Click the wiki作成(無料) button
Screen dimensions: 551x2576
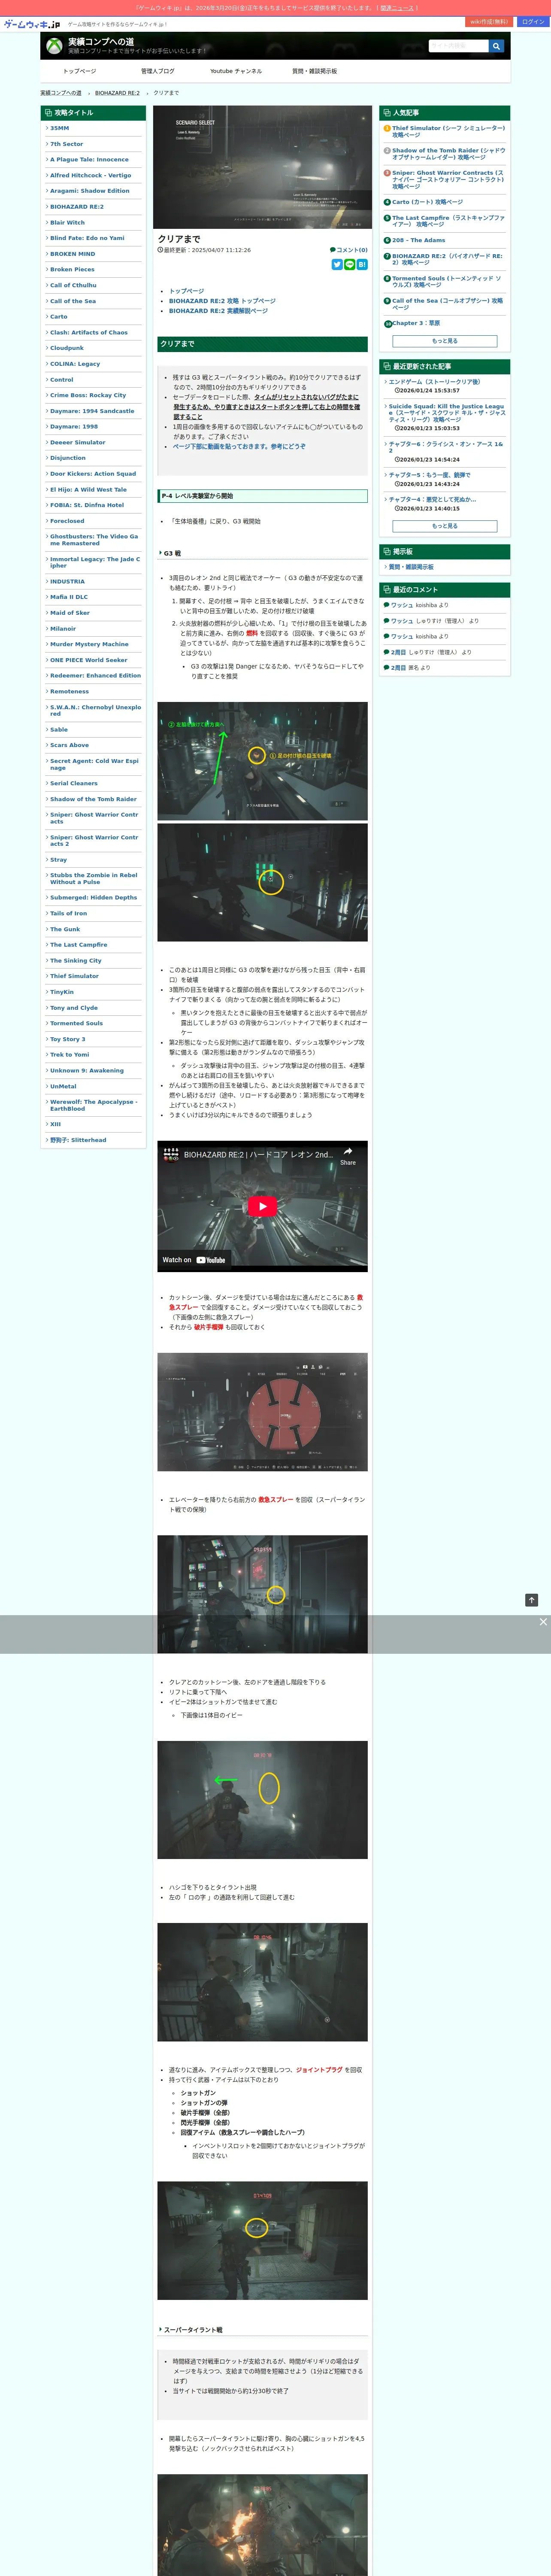(489, 22)
